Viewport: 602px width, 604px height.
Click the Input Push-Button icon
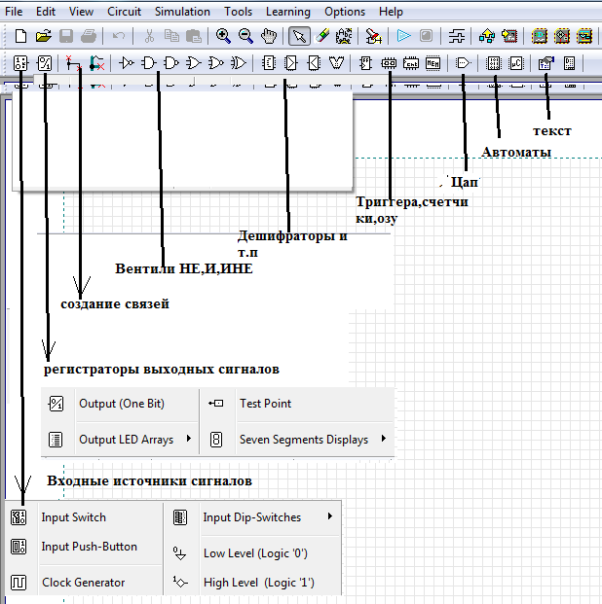point(19,547)
